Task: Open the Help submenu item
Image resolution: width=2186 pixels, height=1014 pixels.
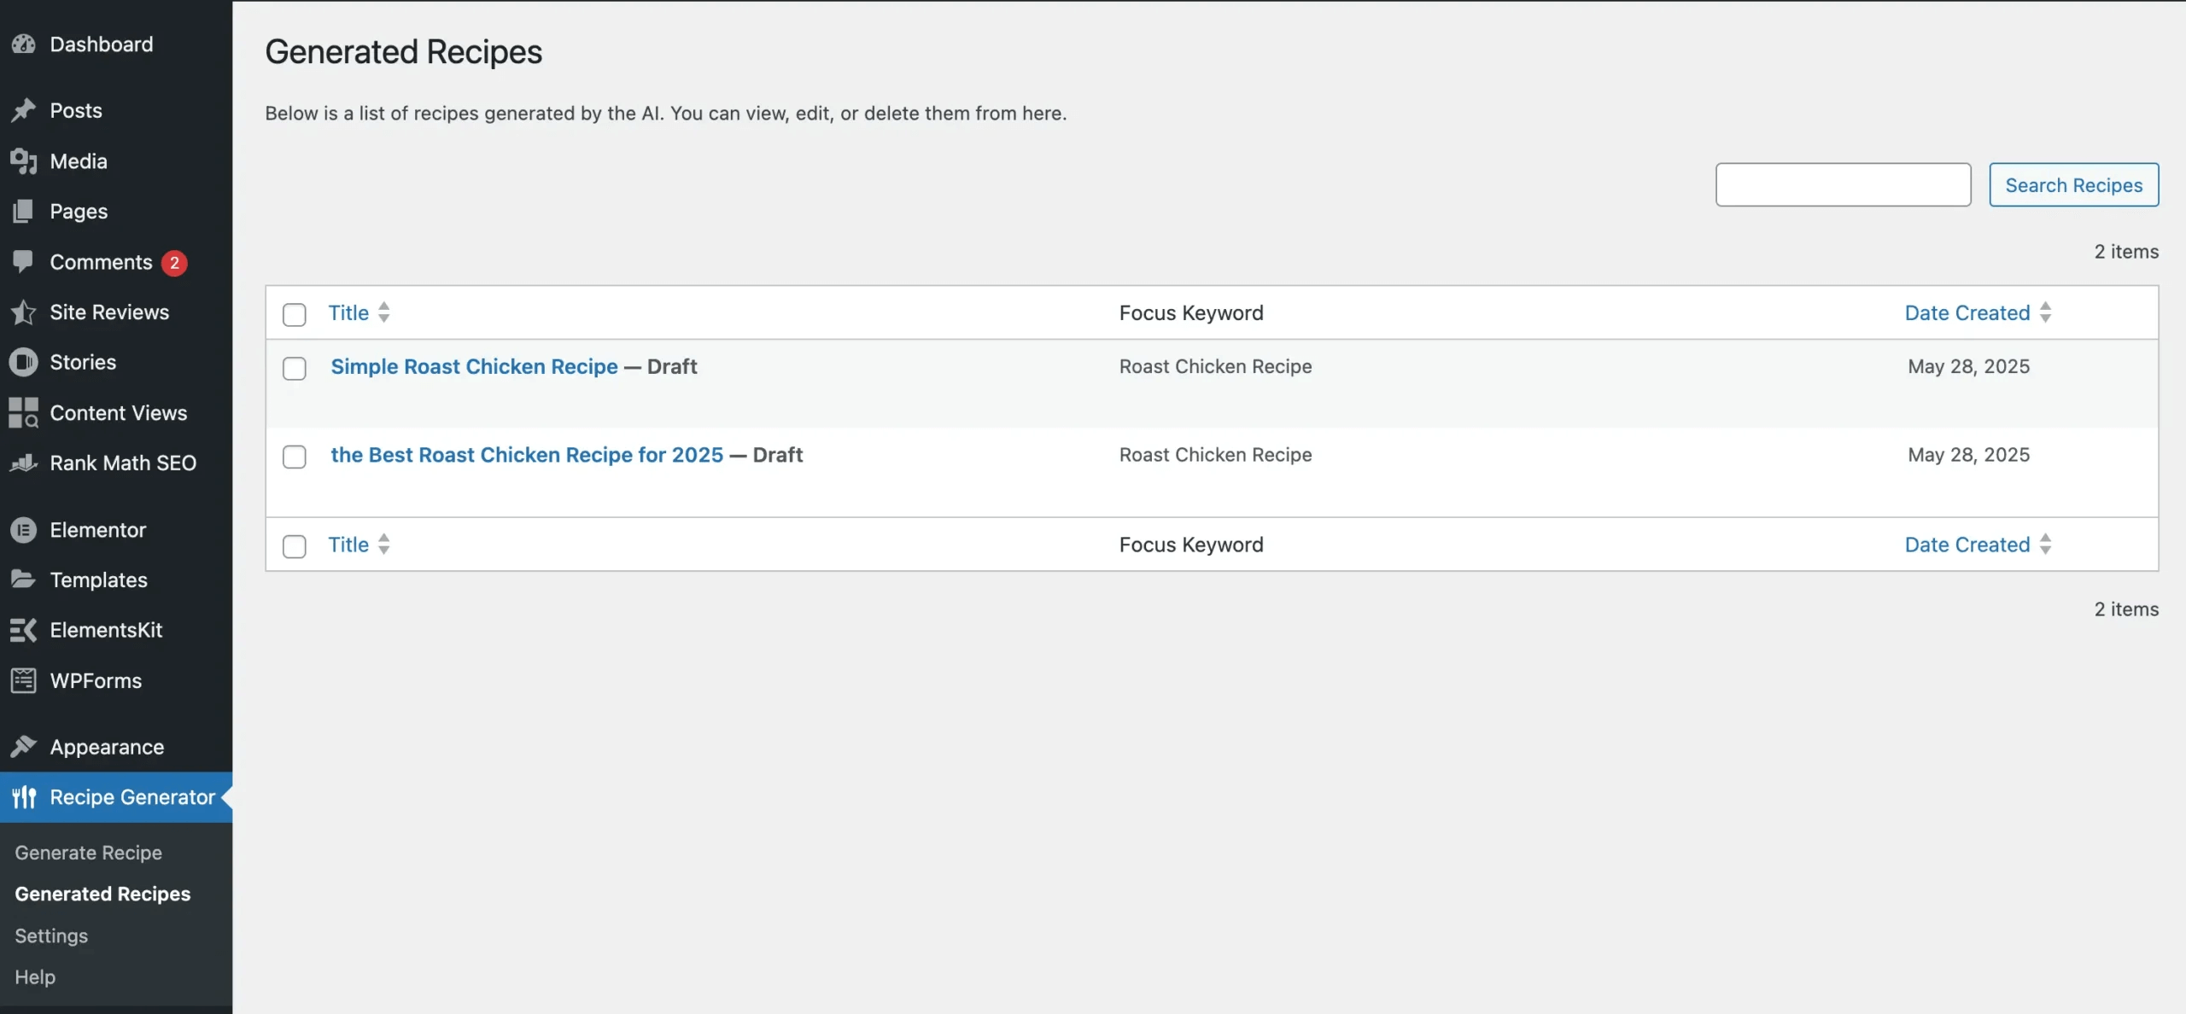Action: point(35,976)
